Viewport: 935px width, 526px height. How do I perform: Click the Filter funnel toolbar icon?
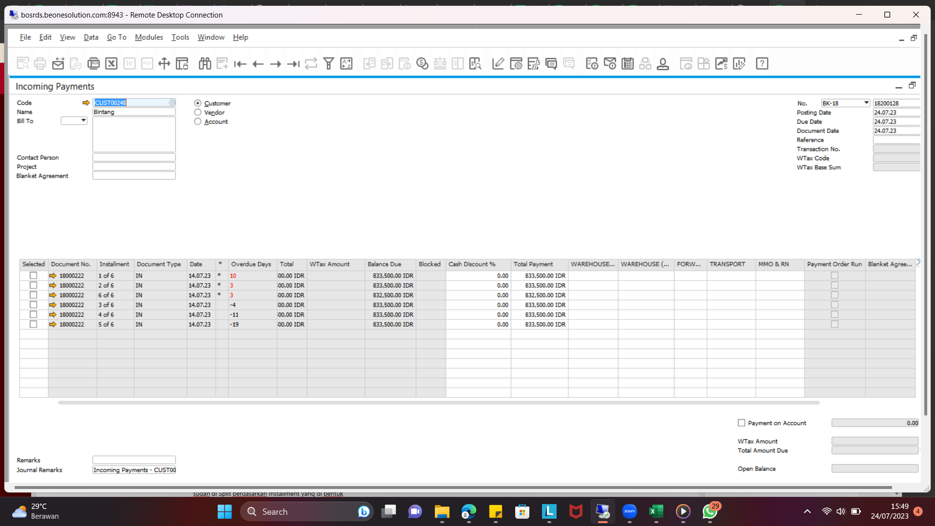pos(329,64)
